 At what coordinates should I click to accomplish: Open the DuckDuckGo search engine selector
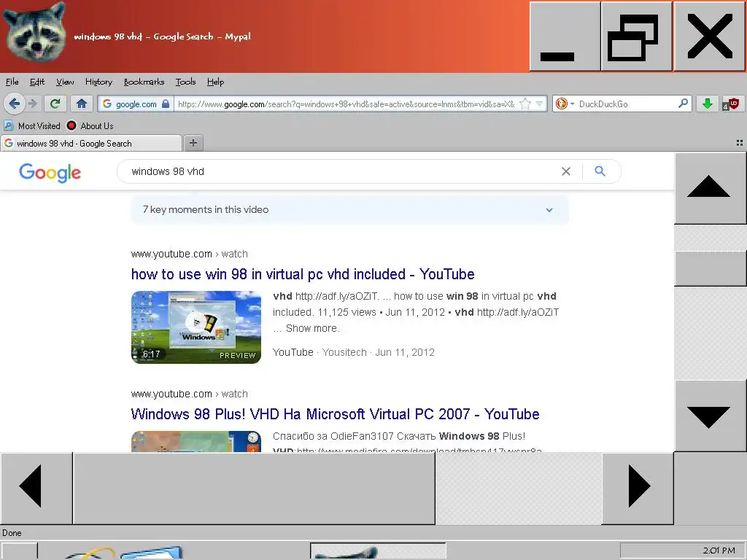565,104
